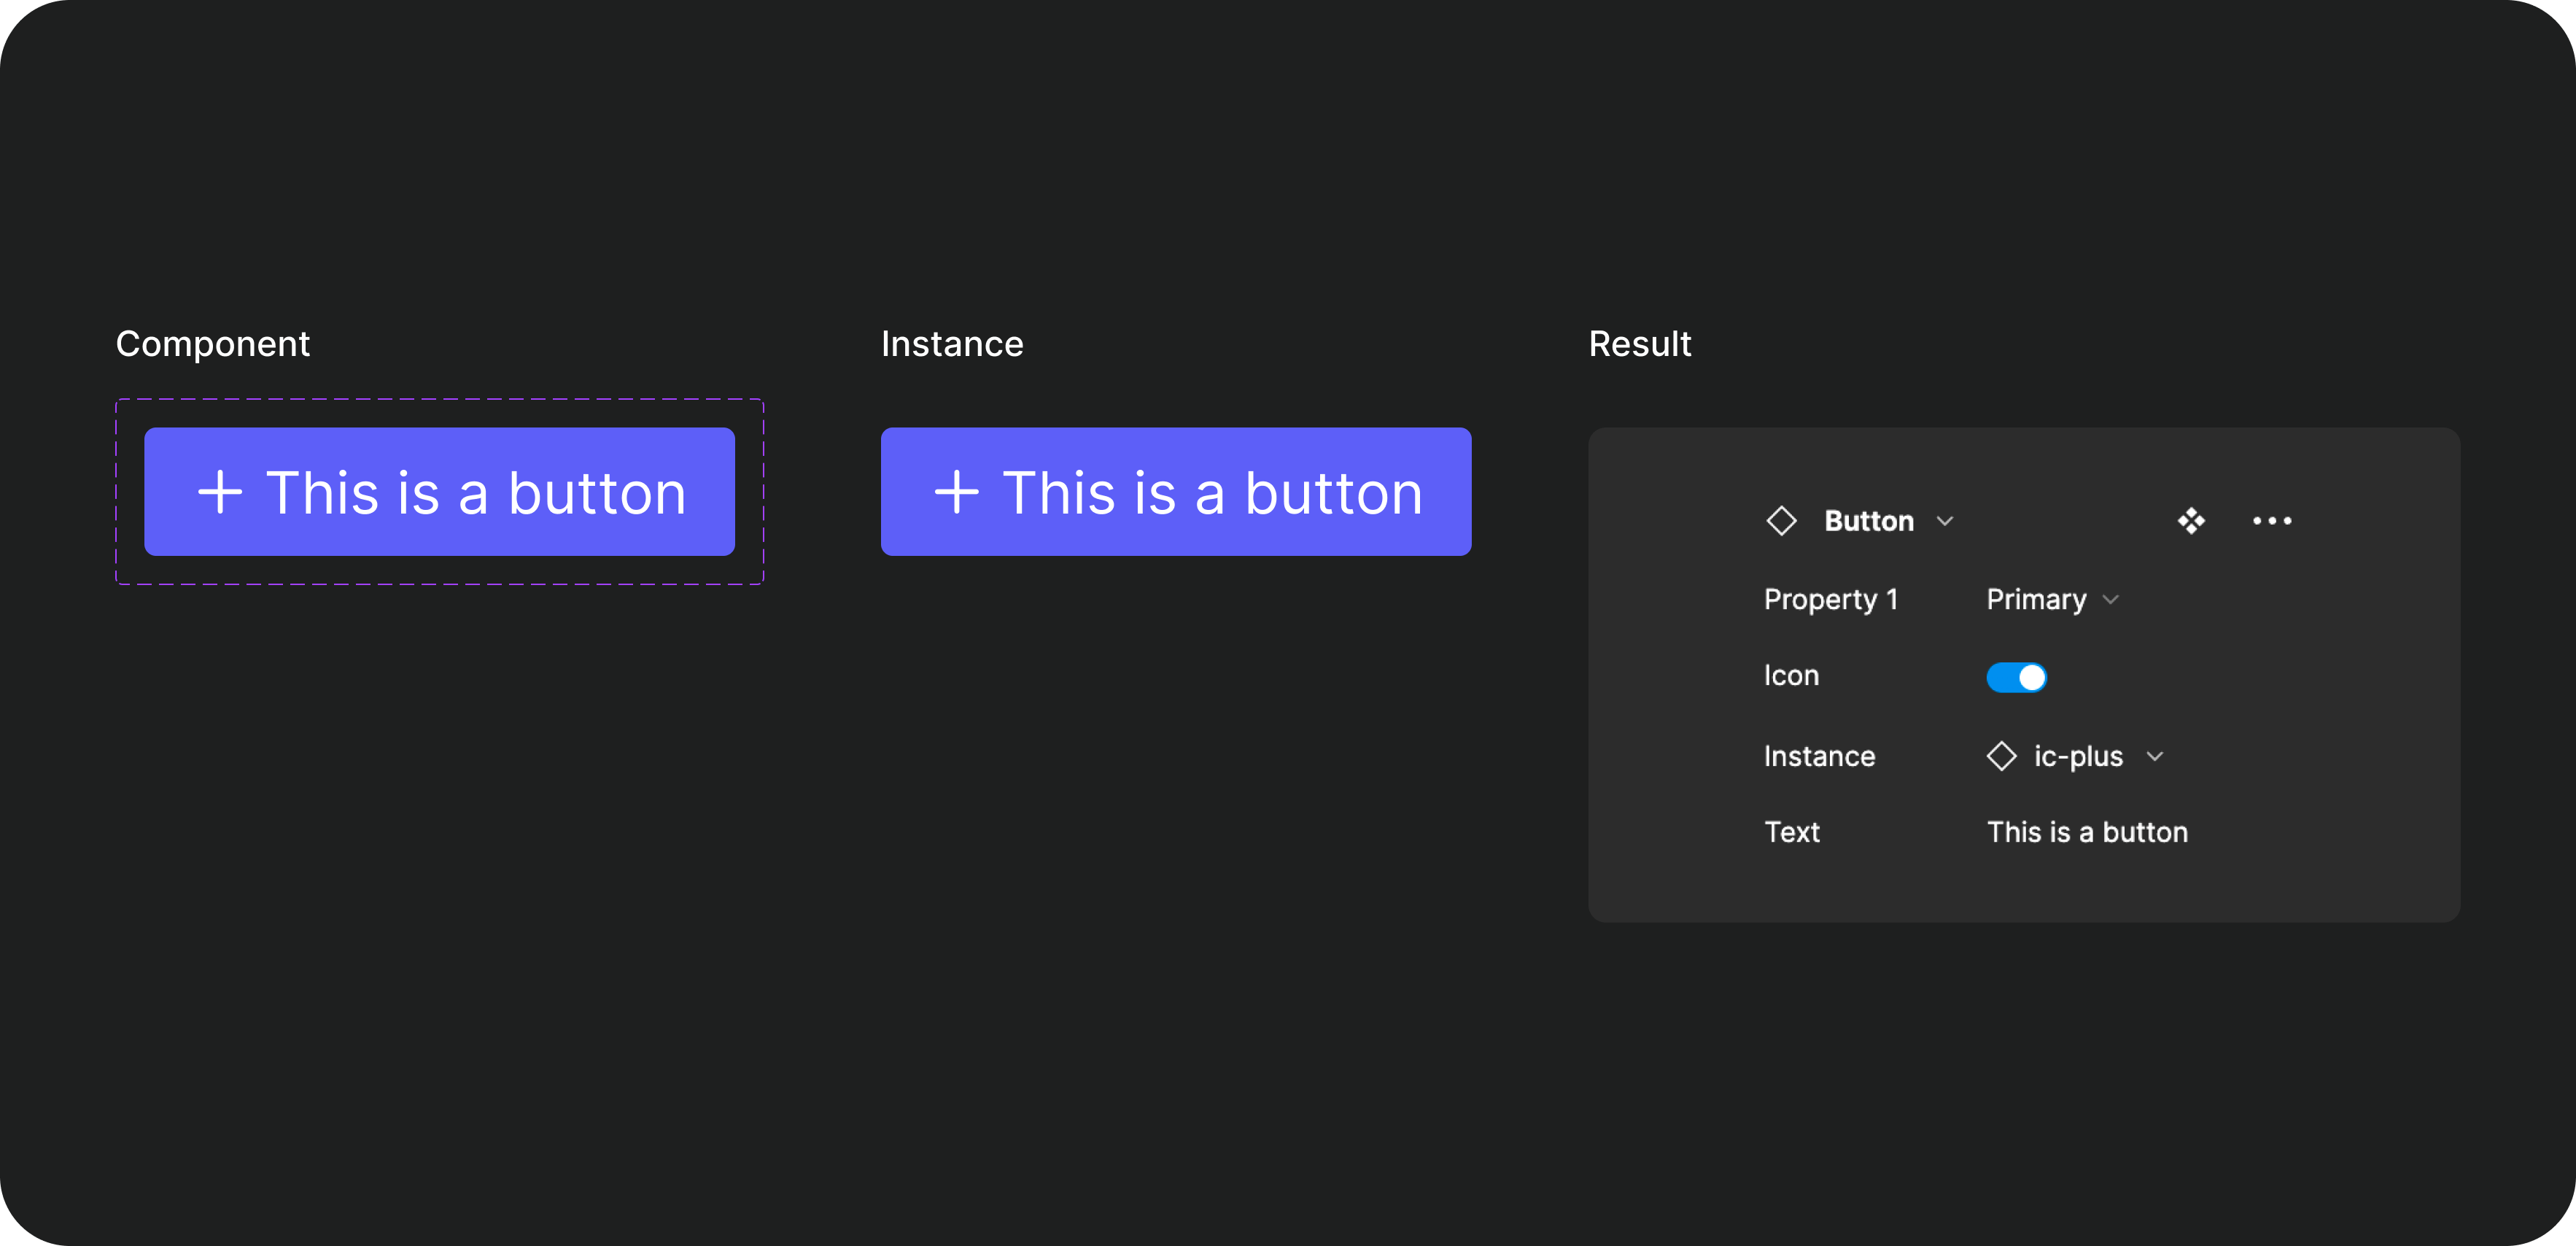Select the master component button inside the dashed frame

click(x=439, y=492)
